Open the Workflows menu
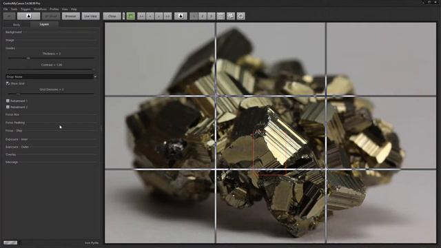441x248 pixels. pyautogui.click(x=40, y=9)
